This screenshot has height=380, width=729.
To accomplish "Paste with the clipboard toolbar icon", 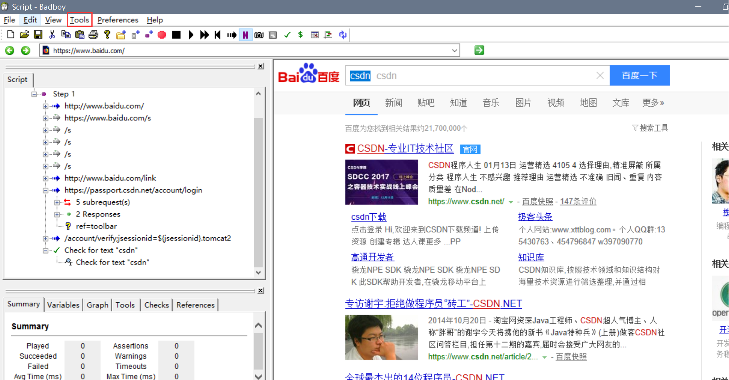I will (80, 35).
